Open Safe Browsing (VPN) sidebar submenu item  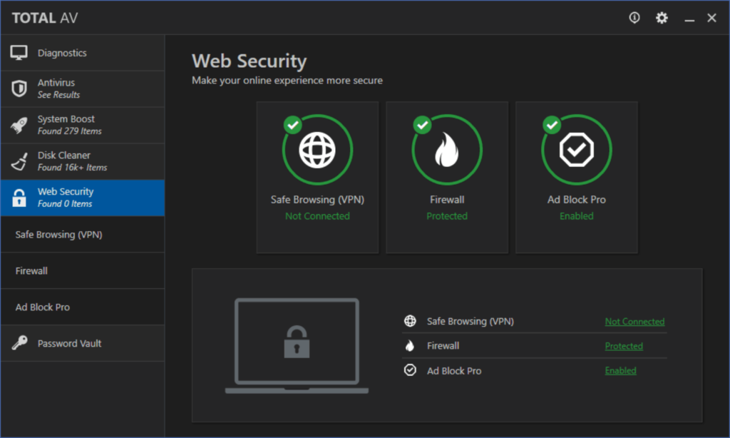(x=83, y=235)
